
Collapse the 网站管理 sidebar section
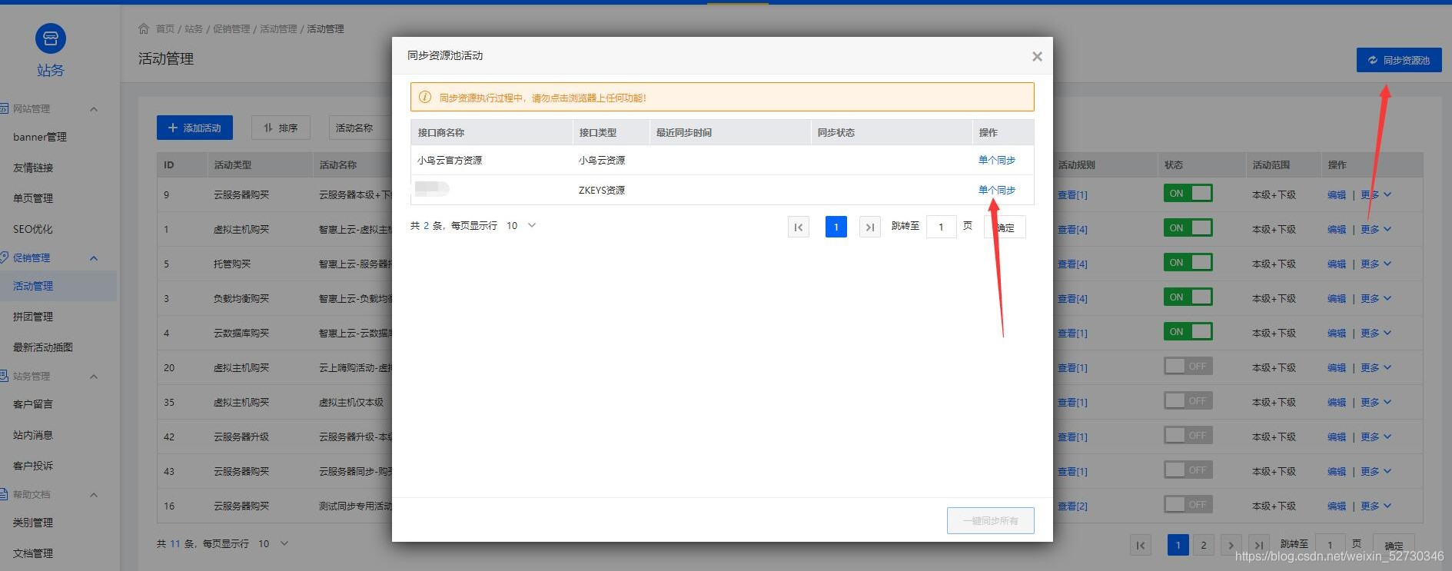click(x=94, y=109)
